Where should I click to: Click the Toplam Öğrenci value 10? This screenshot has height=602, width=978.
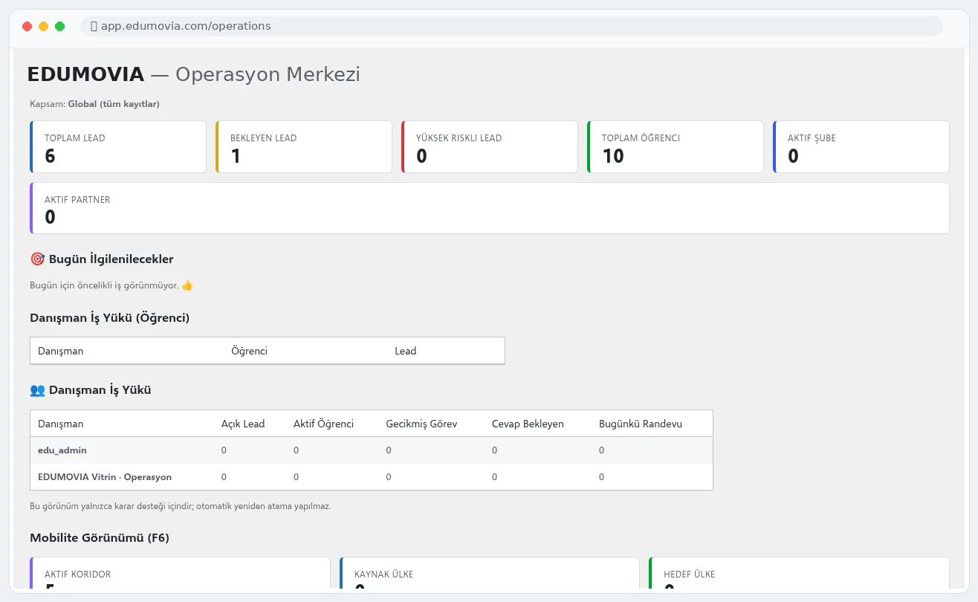[613, 156]
